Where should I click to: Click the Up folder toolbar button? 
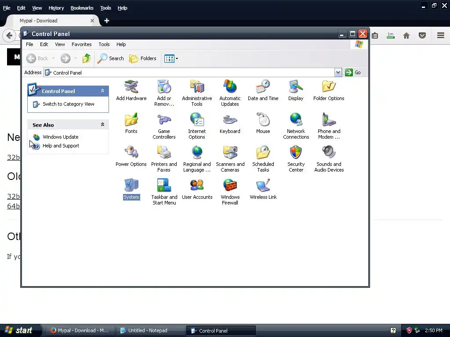(87, 58)
